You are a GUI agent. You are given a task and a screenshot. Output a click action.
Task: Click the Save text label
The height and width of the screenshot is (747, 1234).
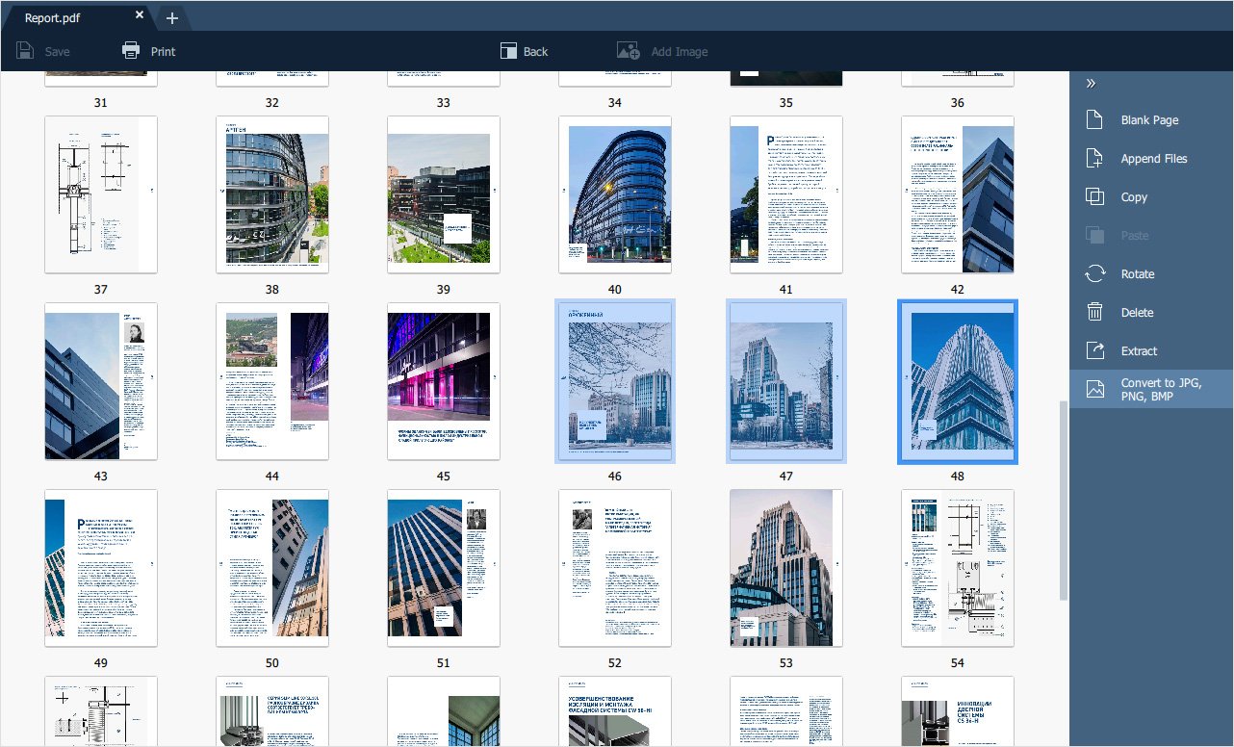[x=58, y=52]
